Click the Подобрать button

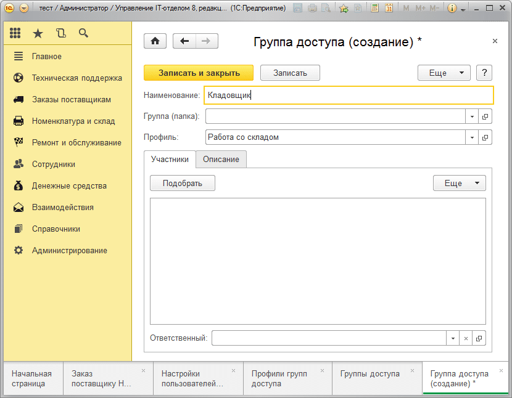183,183
